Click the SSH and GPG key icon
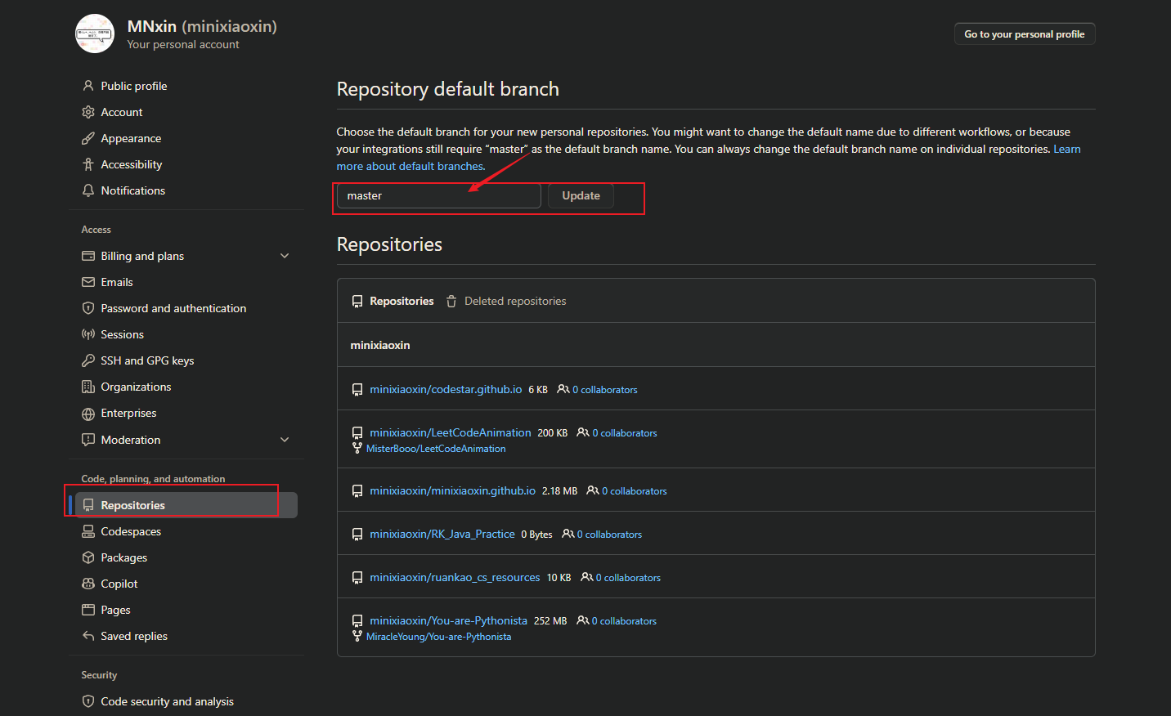This screenshot has height=716, width=1171. click(88, 360)
